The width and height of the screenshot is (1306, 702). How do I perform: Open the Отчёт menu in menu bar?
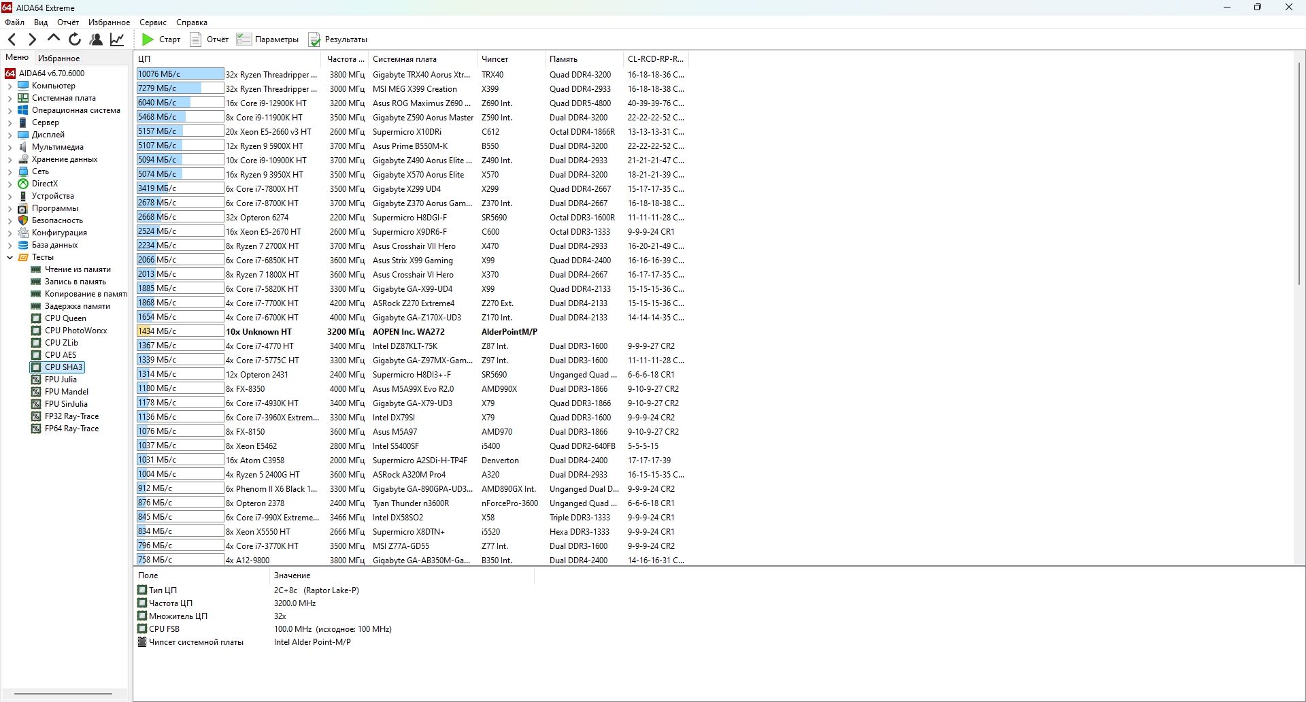coord(68,22)
